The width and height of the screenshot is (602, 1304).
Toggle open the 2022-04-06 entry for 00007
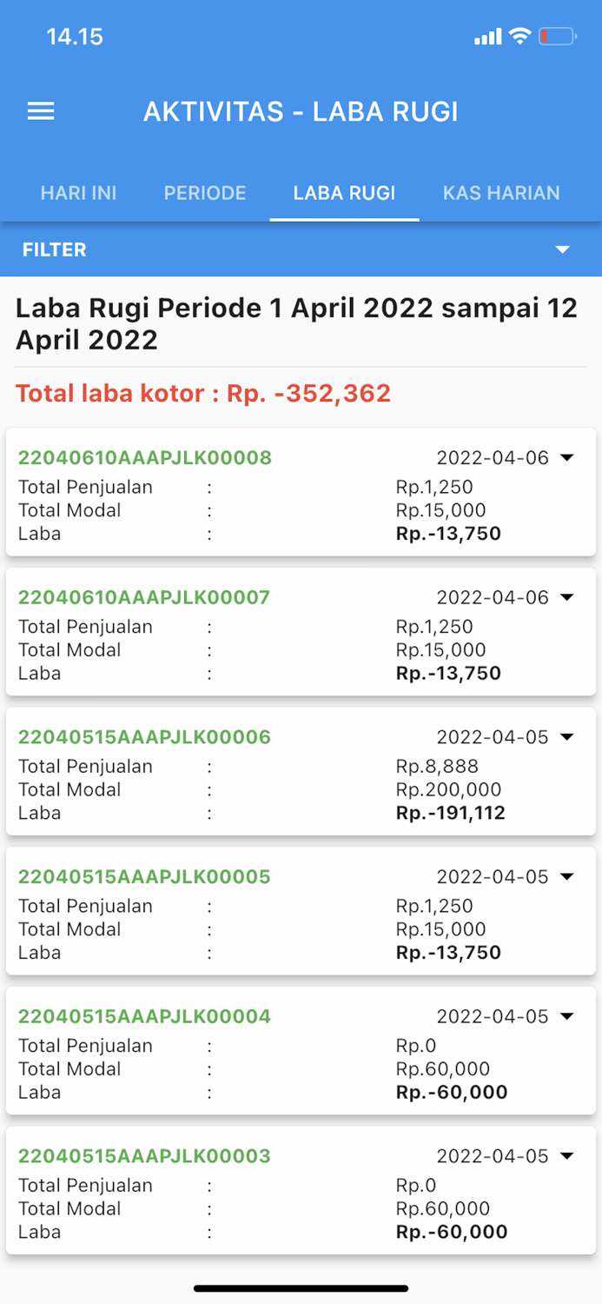pos(569,597)
